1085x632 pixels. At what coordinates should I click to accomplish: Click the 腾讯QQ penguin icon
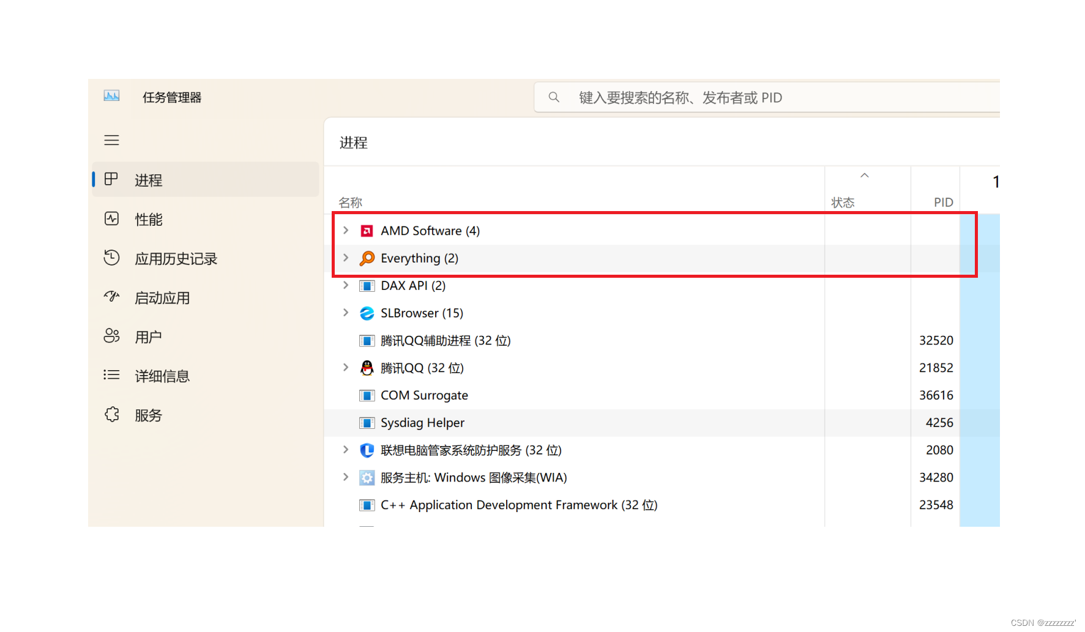point(367,368)
